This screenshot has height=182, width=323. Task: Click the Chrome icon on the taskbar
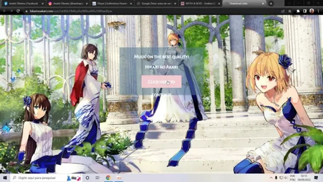point(108,178)
